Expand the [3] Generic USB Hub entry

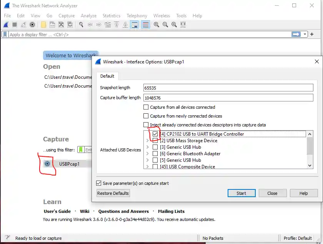[x=147, y=147]
